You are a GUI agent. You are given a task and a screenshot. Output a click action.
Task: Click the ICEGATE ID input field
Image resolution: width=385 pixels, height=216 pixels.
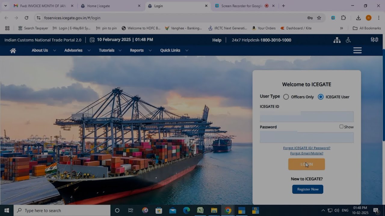(306, 117)
